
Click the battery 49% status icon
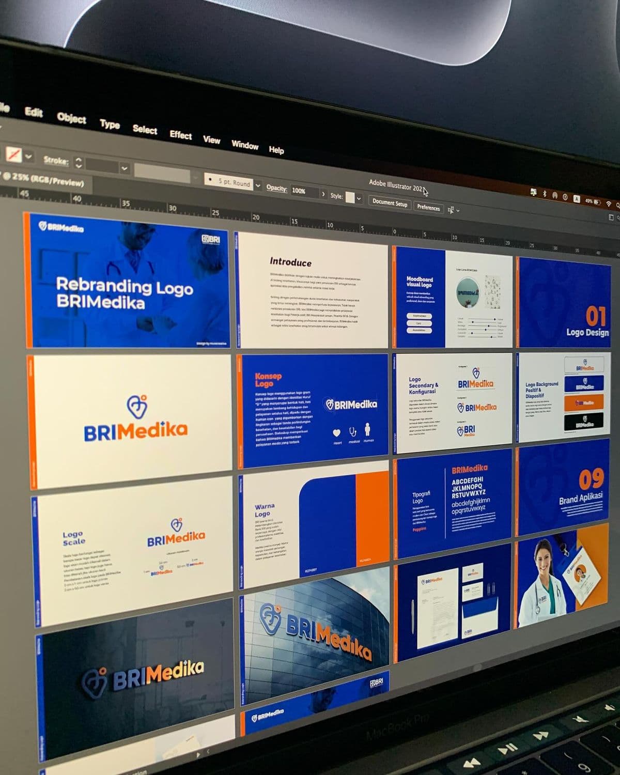click(x=593, y=202)
